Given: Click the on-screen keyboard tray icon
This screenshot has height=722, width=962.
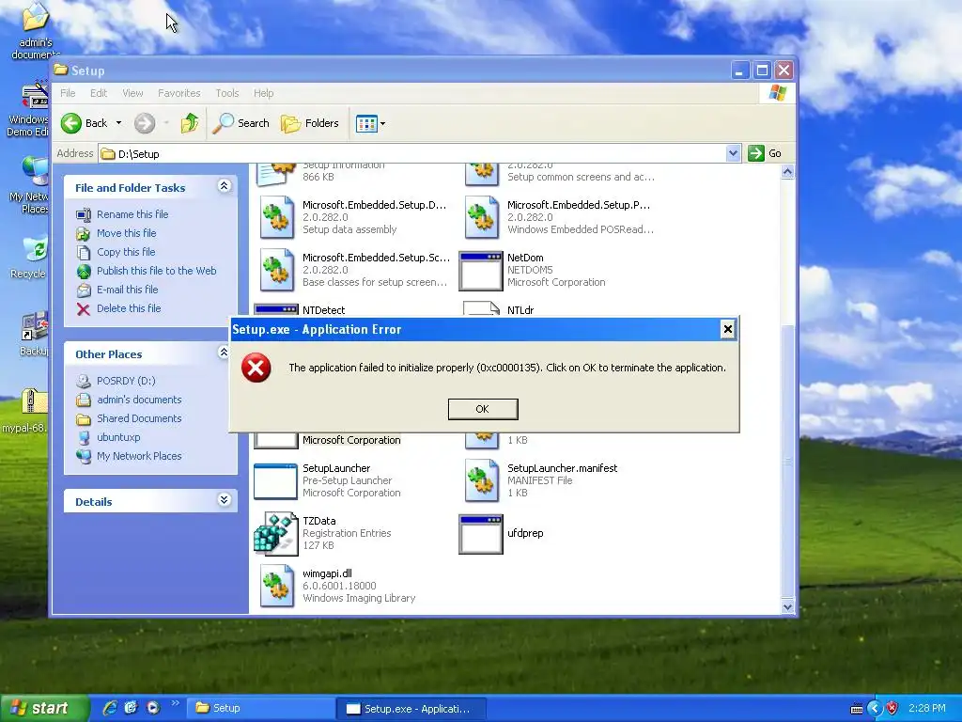Looking at the screenshot, I should coord(857,709).
